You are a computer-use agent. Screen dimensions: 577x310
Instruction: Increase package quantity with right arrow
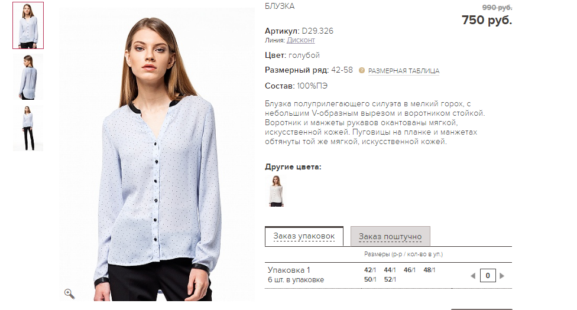pos(502,275)
